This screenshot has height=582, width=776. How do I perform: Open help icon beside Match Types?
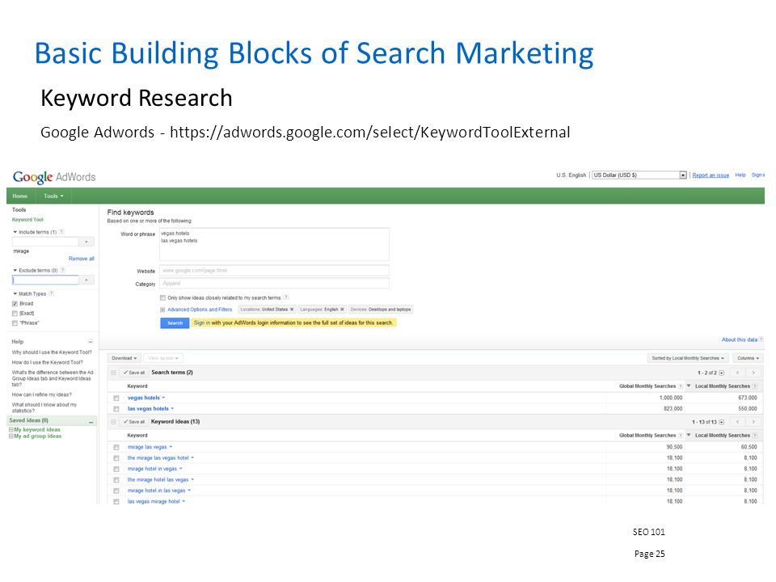[x=52, y=293]
